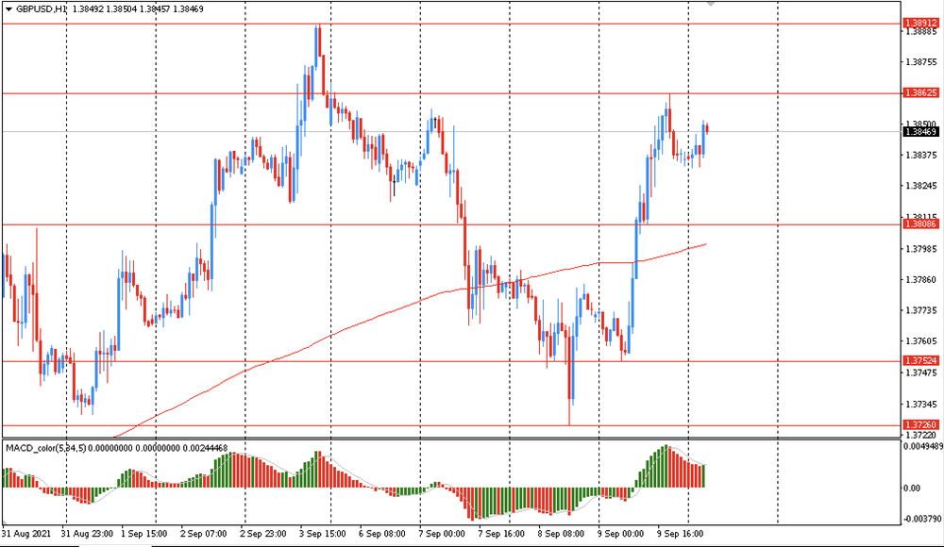Click the red 1.38625 price level label
944x547 pixels.
(921, 92)
